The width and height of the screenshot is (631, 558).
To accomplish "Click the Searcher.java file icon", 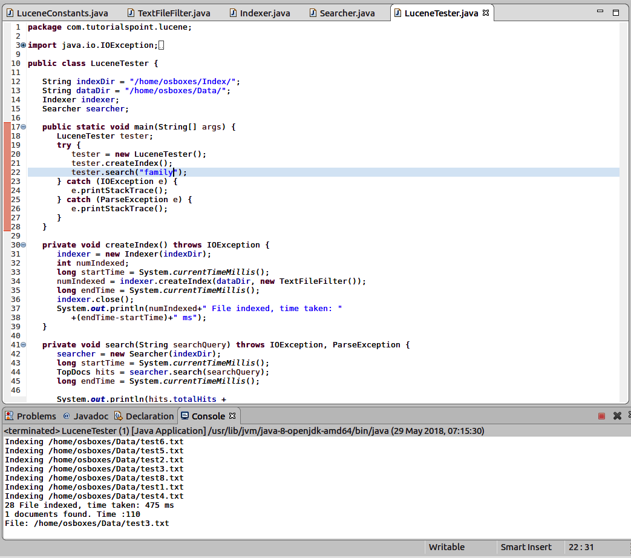I will tap(313, 13).
